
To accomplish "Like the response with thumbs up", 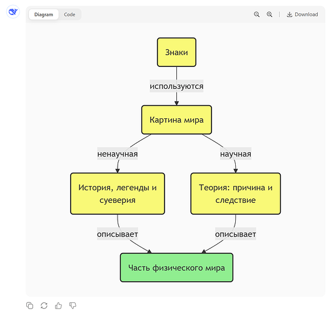I will [58, 305].
